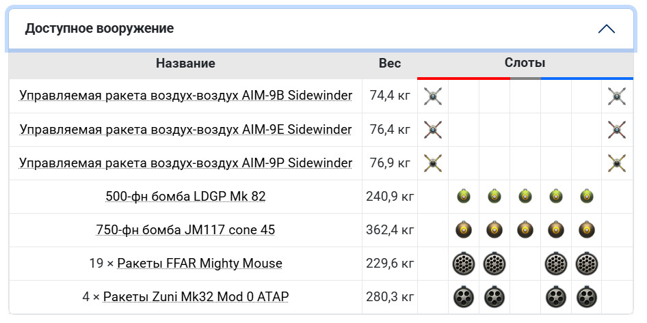
Task: Click the Название column header
Action: (x=185, y=64)
